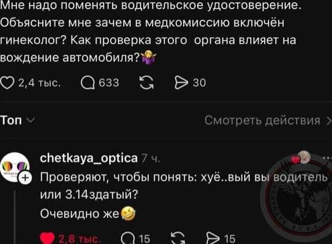Unlike the chetkaya_optica reply red heart
The width and height of the screenshot is (332, 244).
click(x=47, y=238)
